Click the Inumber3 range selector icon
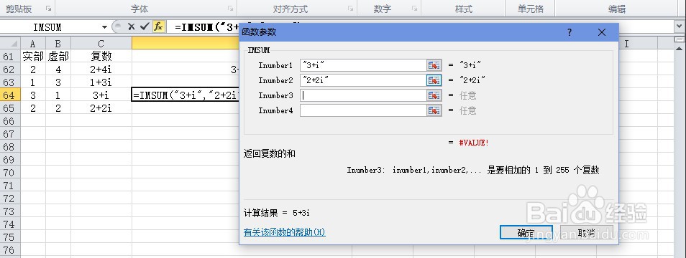Image resolution: width=686 pixels, height=258 pixels. (434, 95)
